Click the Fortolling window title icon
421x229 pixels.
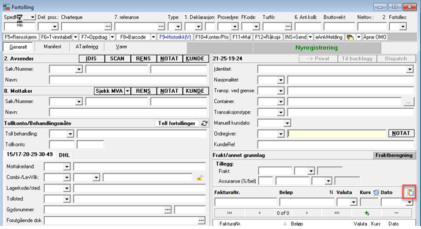click(x=7, y=7)
